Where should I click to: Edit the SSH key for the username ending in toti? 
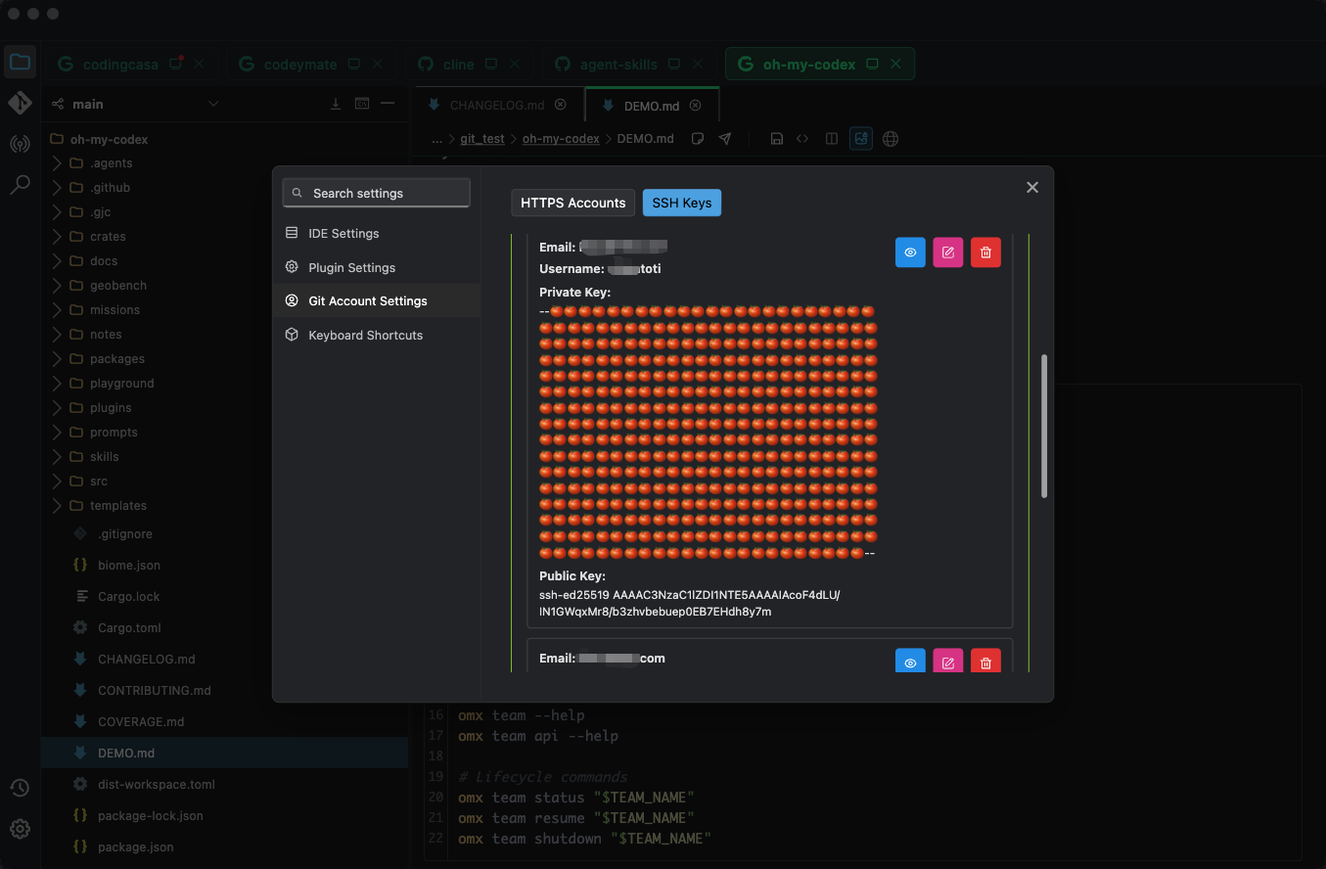(x=948, y=252)
